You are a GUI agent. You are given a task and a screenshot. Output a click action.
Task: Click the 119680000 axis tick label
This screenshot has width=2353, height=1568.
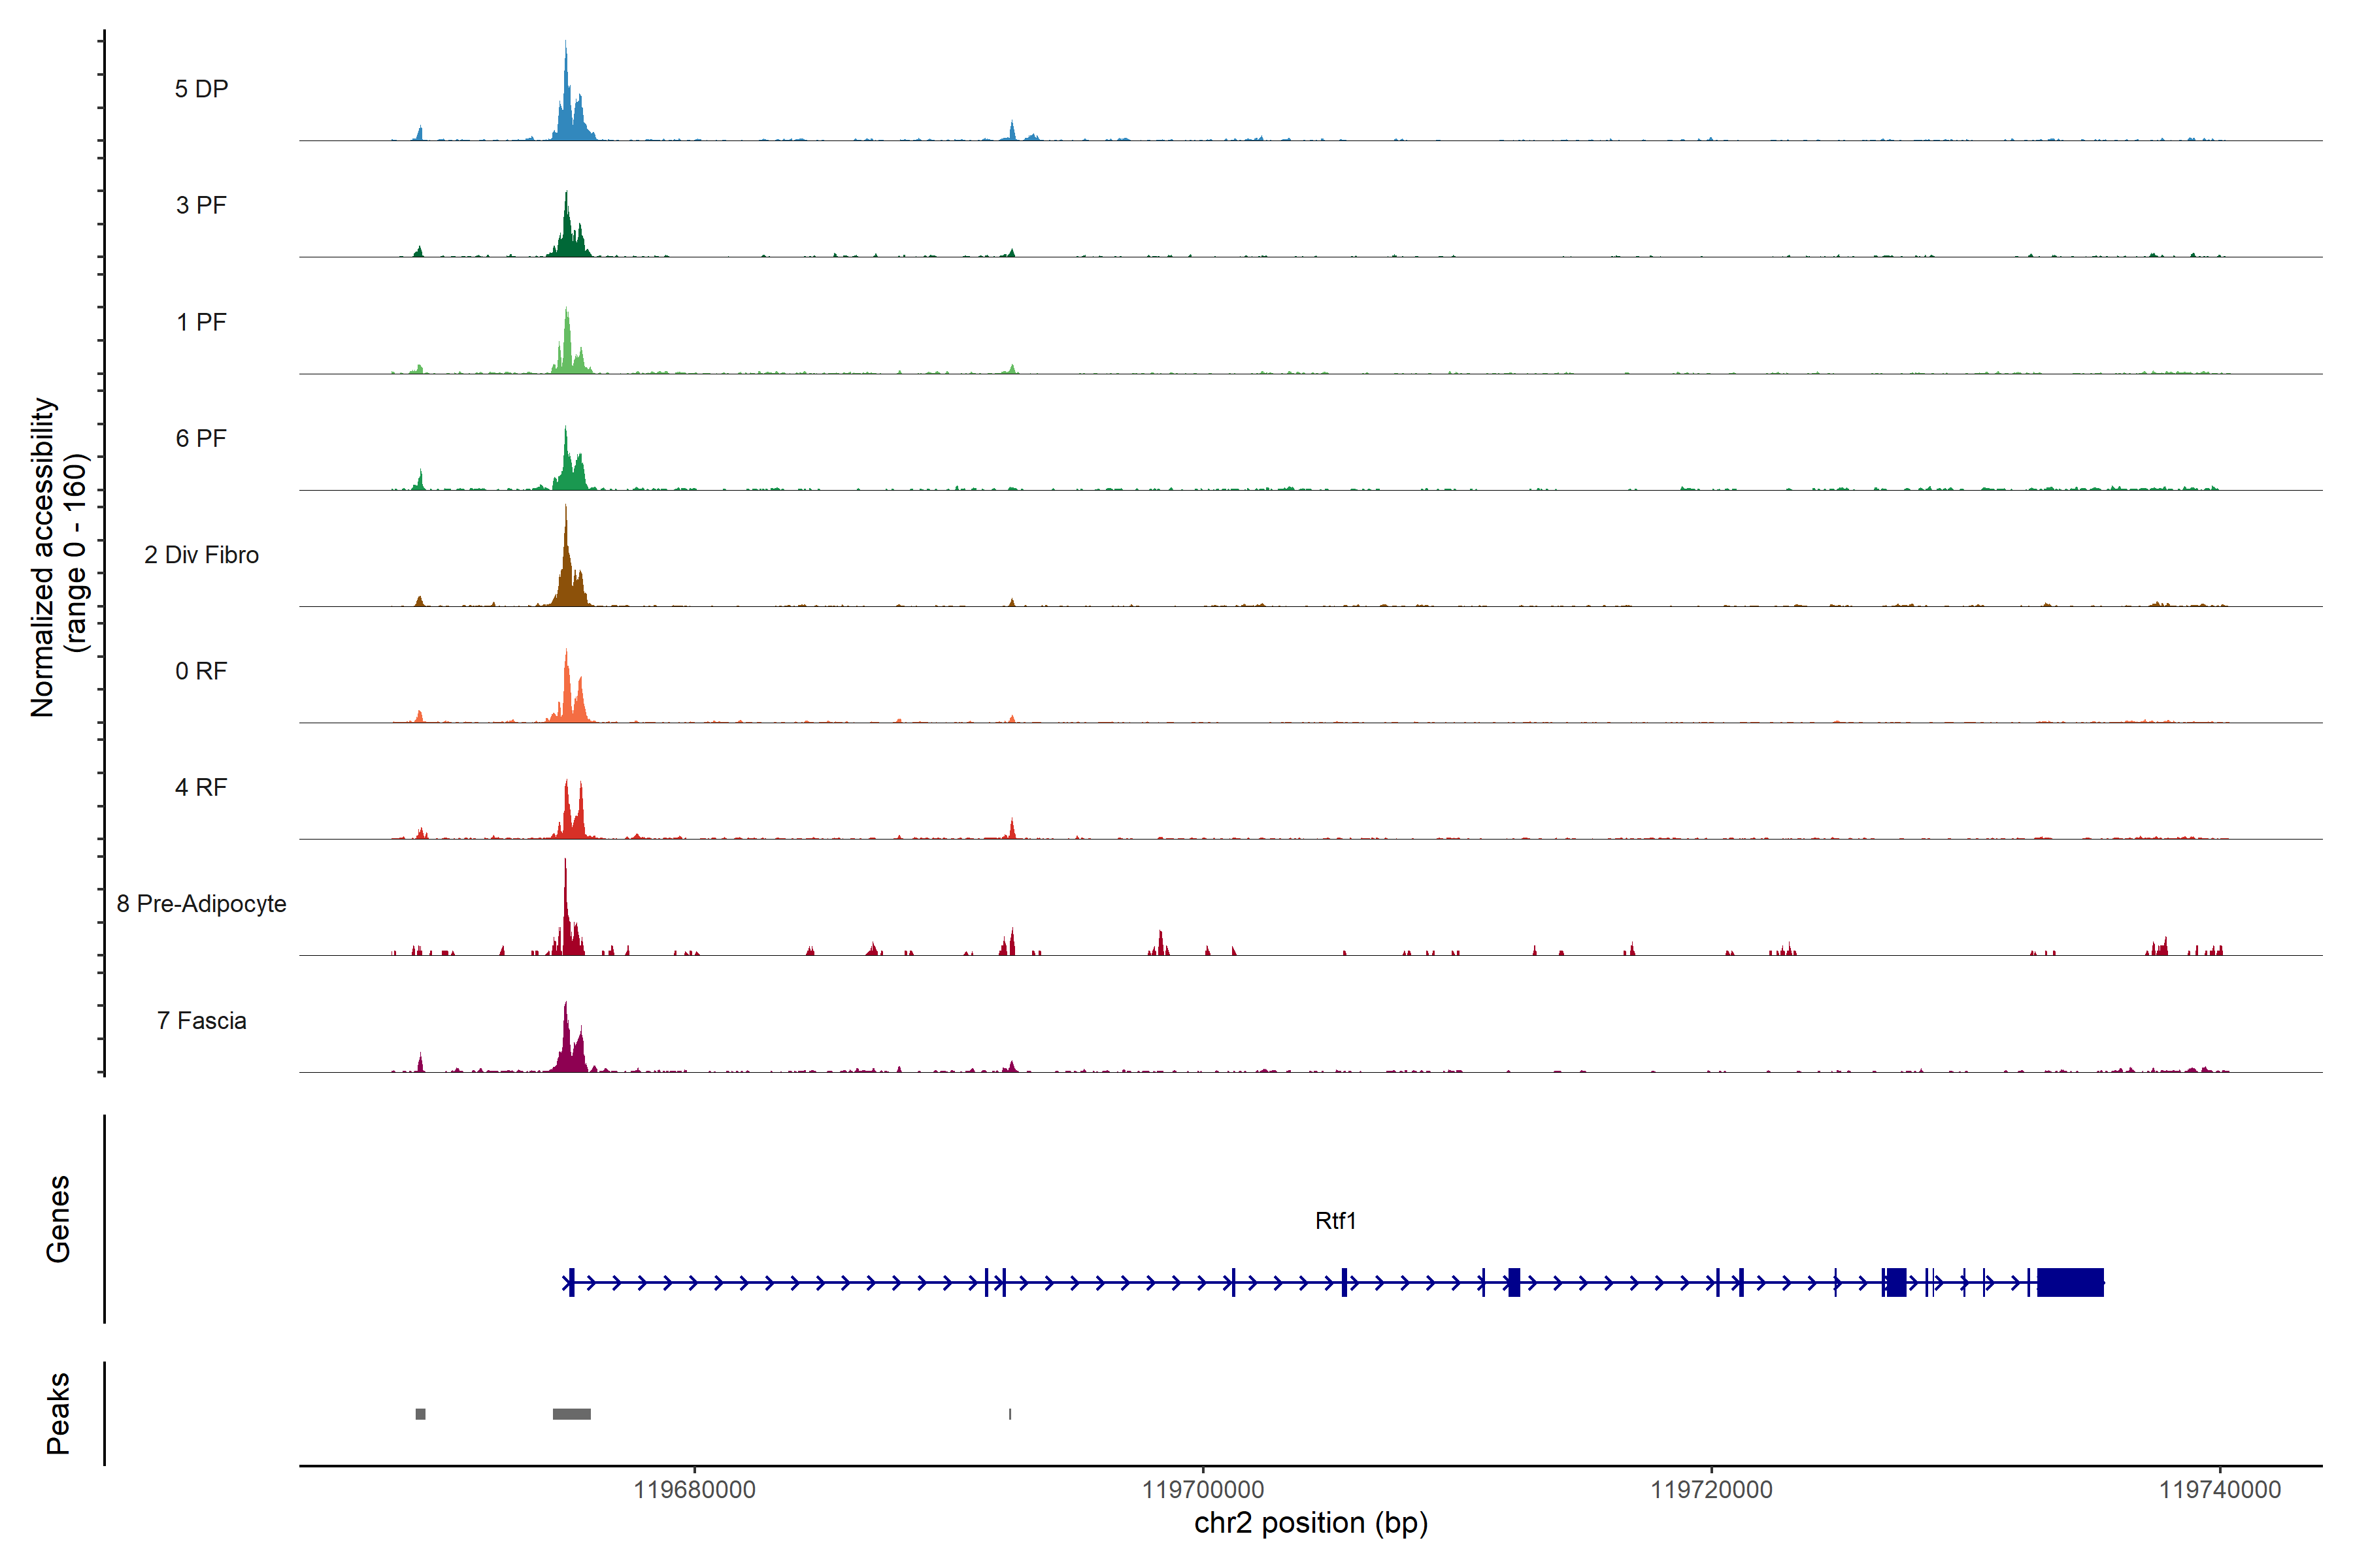694,1489
